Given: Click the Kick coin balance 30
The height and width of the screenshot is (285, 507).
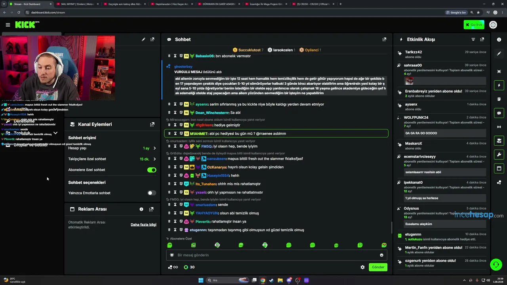Looking at the screenshot, I should (x=189, y=267).
